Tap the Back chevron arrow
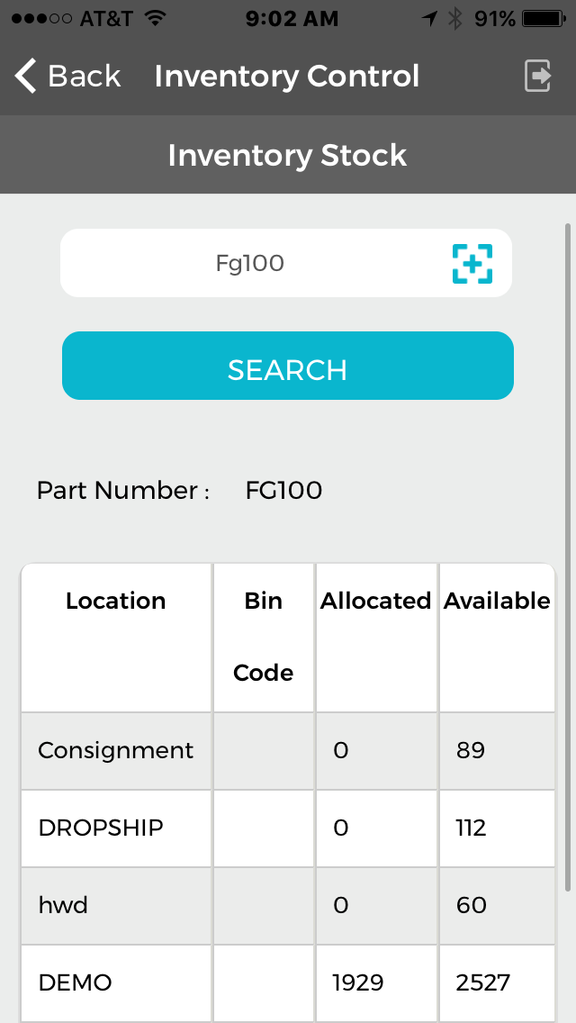This screenshot has height=1023, width=576. click(26, 77)
